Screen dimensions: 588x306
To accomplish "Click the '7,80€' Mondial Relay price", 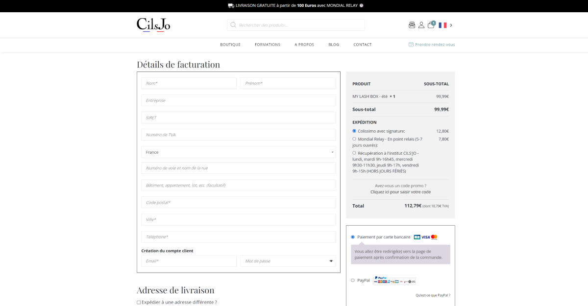I will 443,139.
